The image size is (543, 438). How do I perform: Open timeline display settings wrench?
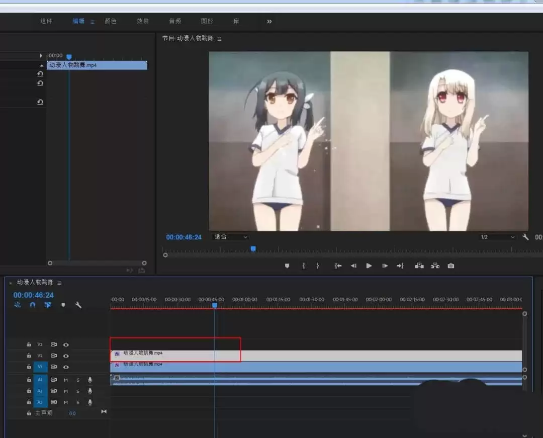78,305
